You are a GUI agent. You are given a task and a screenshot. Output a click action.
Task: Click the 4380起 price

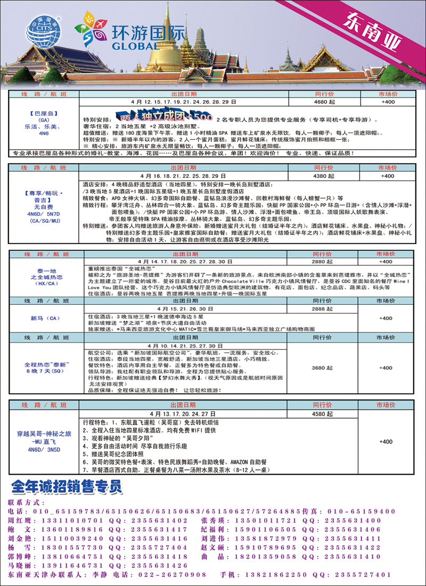click(x=324, y=175)
